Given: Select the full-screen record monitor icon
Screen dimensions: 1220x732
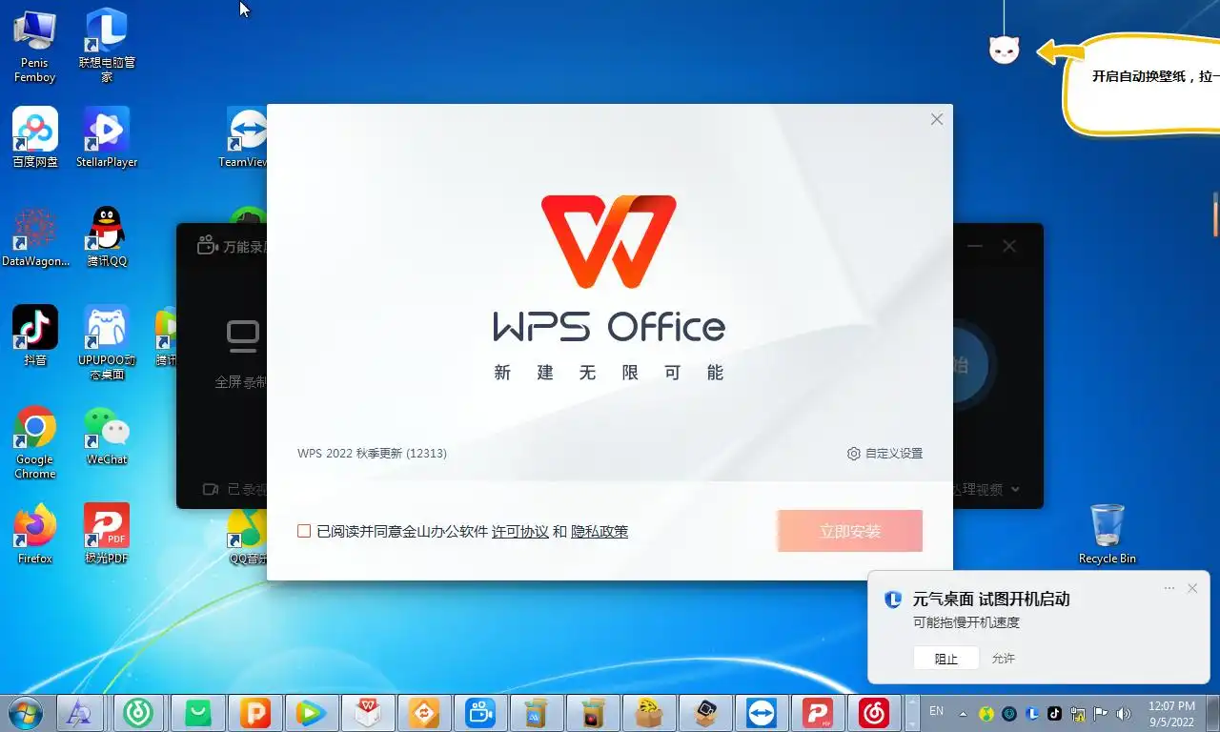Looking at the screenshot, I should pos(242,335).
